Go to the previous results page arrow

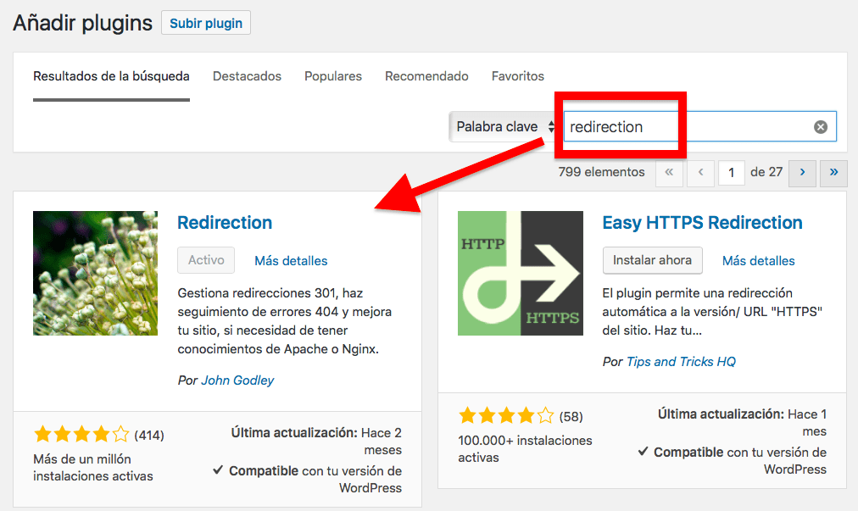pyautogui.click(x=701, y=173)
